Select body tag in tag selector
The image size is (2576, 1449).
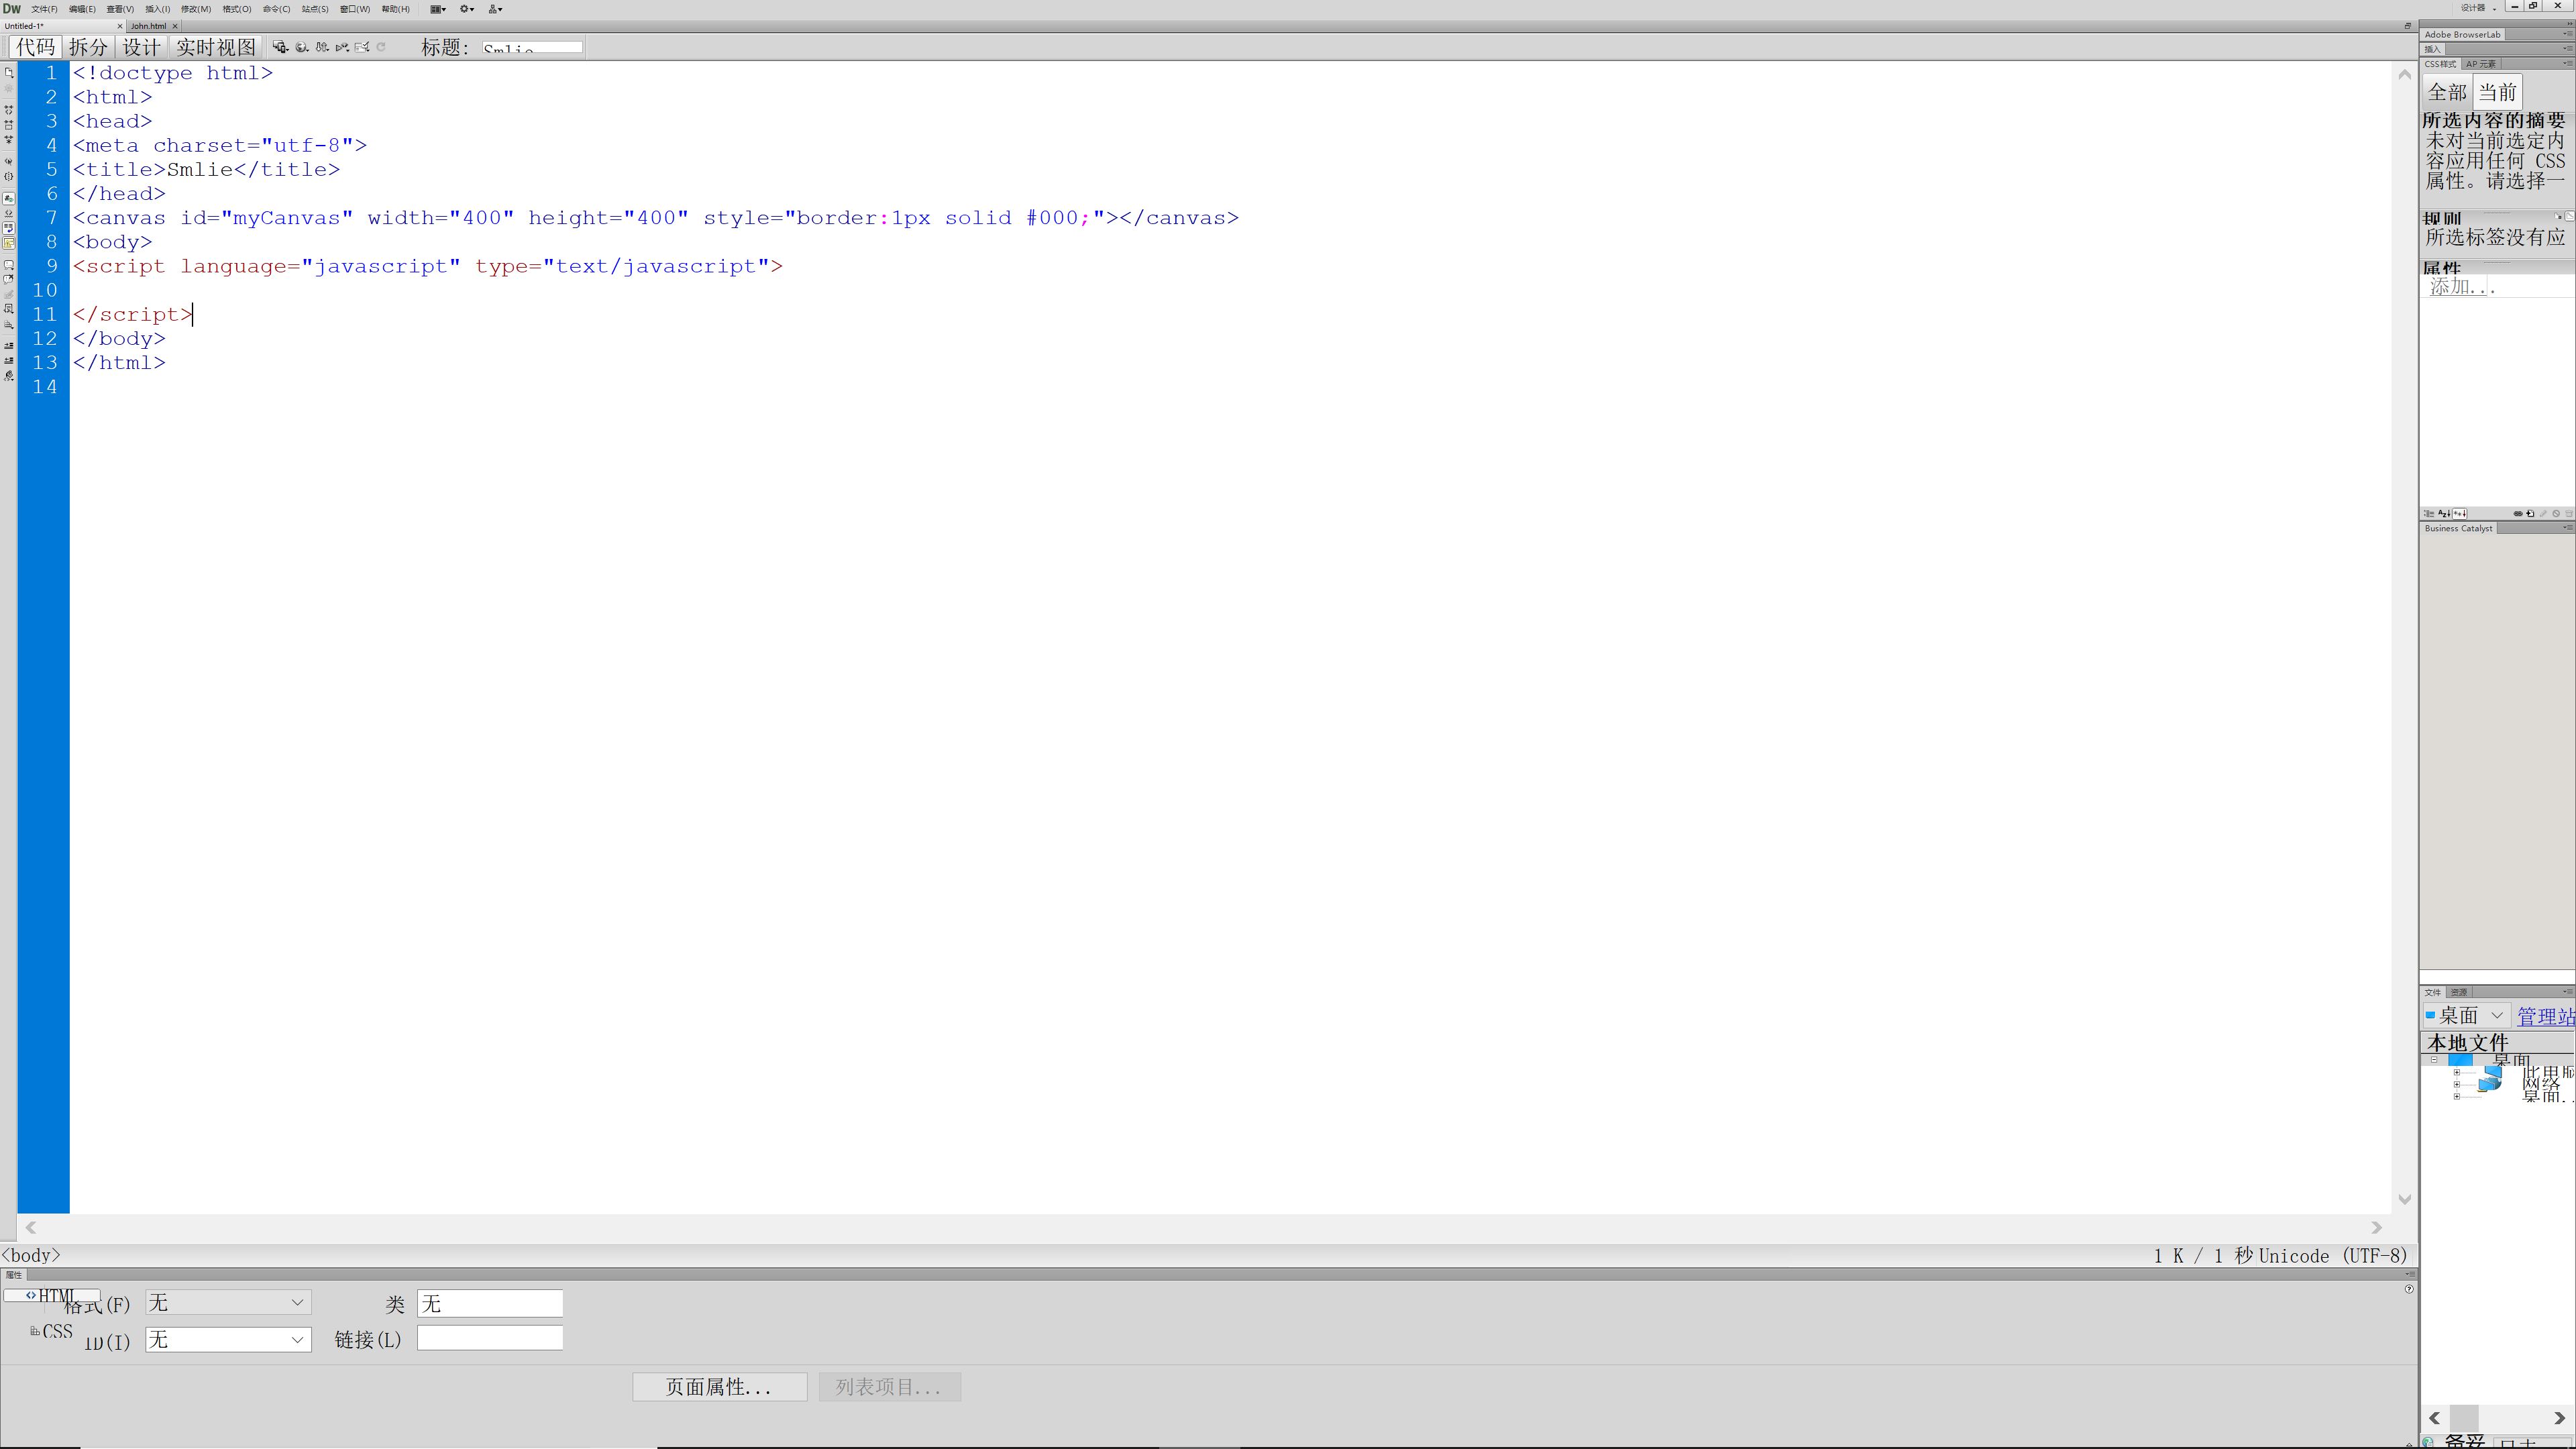(x=31, y=1255)
